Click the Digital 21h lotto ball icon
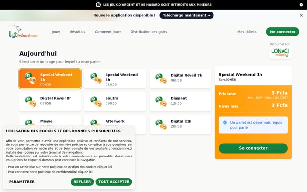Screen dimensions: 307x192 [161, 125]
